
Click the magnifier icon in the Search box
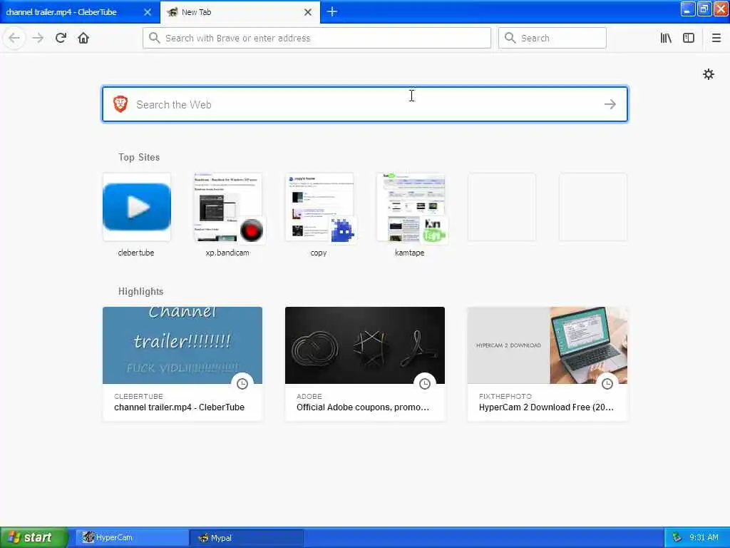coord(510,38)
